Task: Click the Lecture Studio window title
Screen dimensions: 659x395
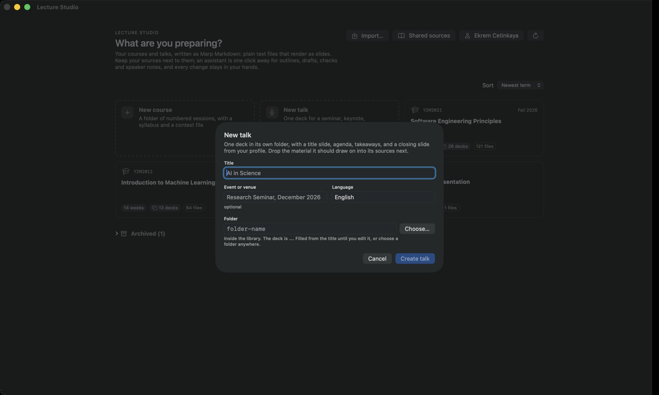Action: (58, 7)
